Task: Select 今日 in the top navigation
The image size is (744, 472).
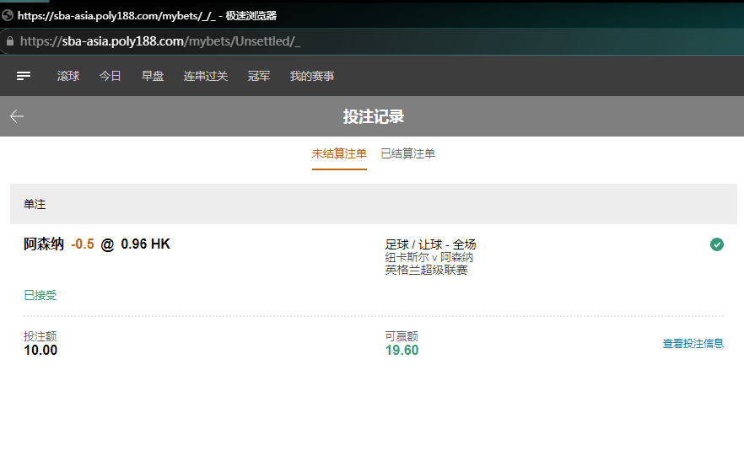Action: pos(111,76)
